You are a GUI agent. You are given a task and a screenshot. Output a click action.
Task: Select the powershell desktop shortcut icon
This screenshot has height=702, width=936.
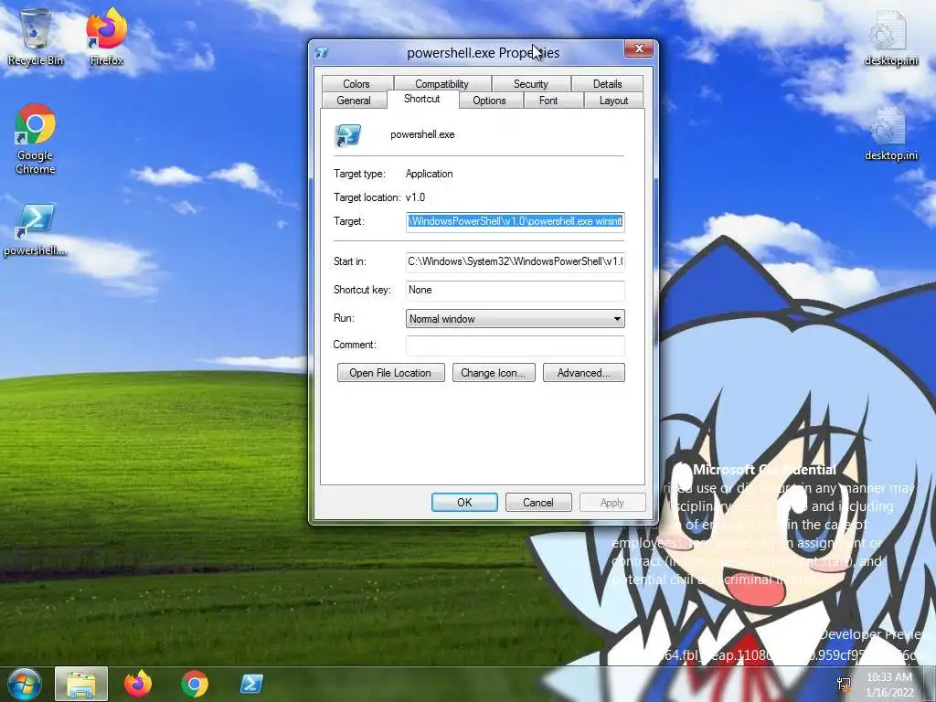pos(36,229)
